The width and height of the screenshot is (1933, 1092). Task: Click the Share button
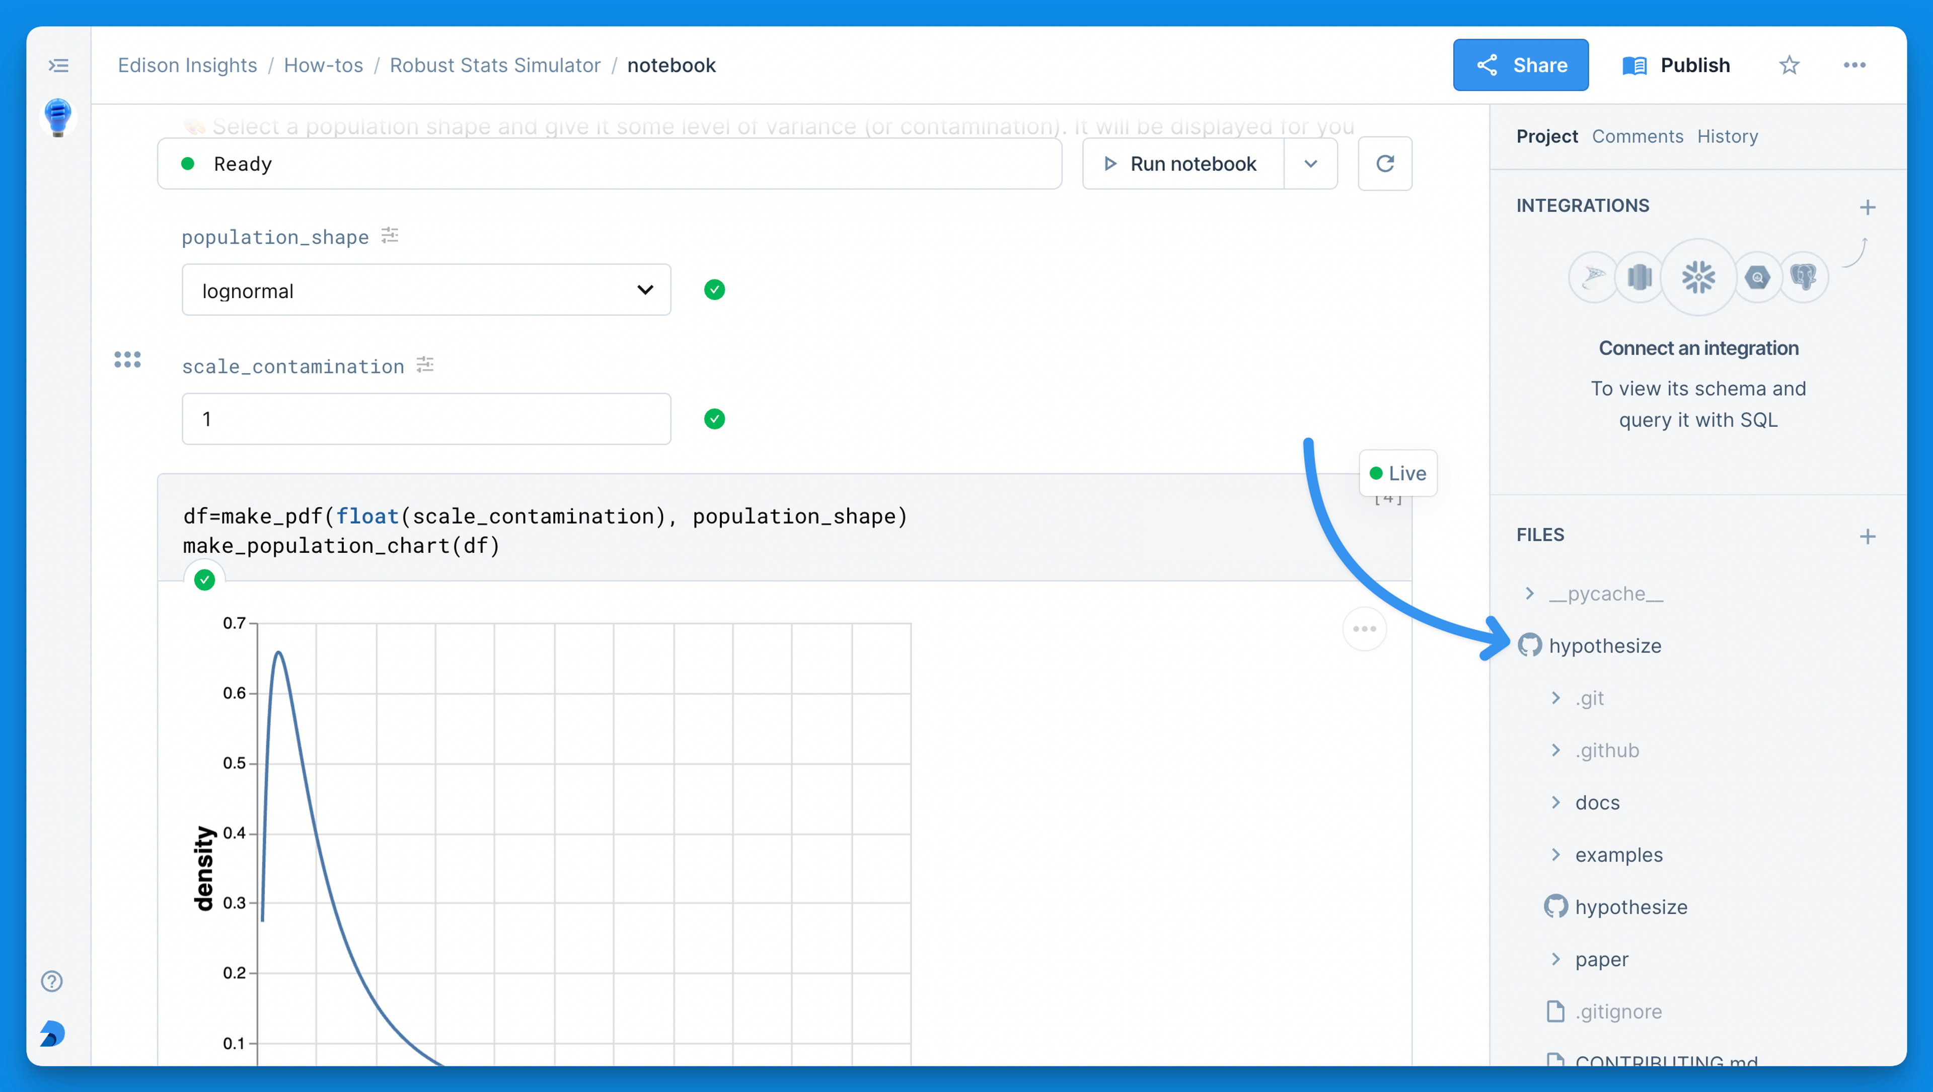tap(1520, 65)
